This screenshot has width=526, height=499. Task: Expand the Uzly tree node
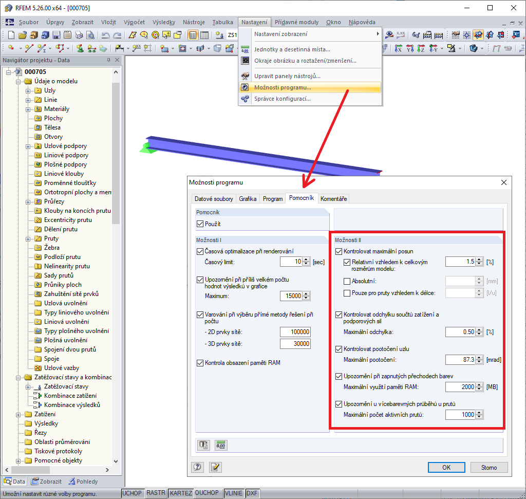point(28,90)
